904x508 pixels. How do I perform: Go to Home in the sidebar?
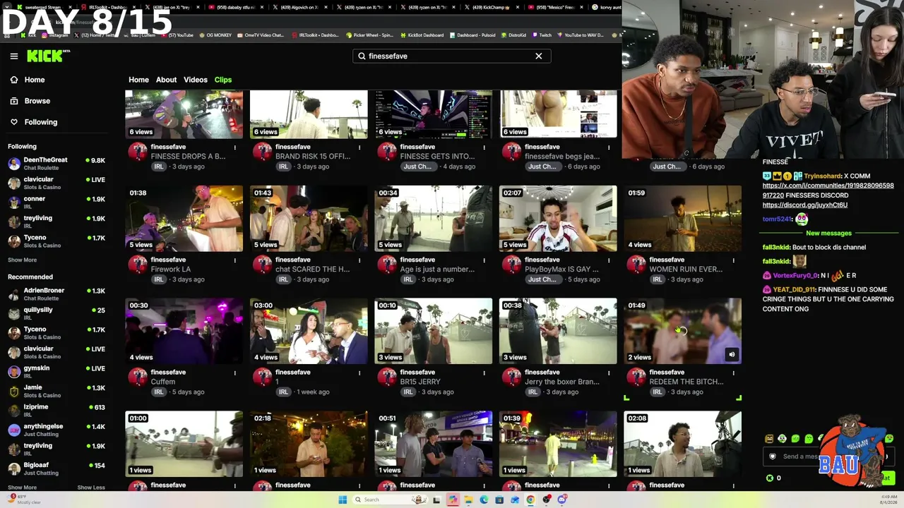[x=35, y=80]
